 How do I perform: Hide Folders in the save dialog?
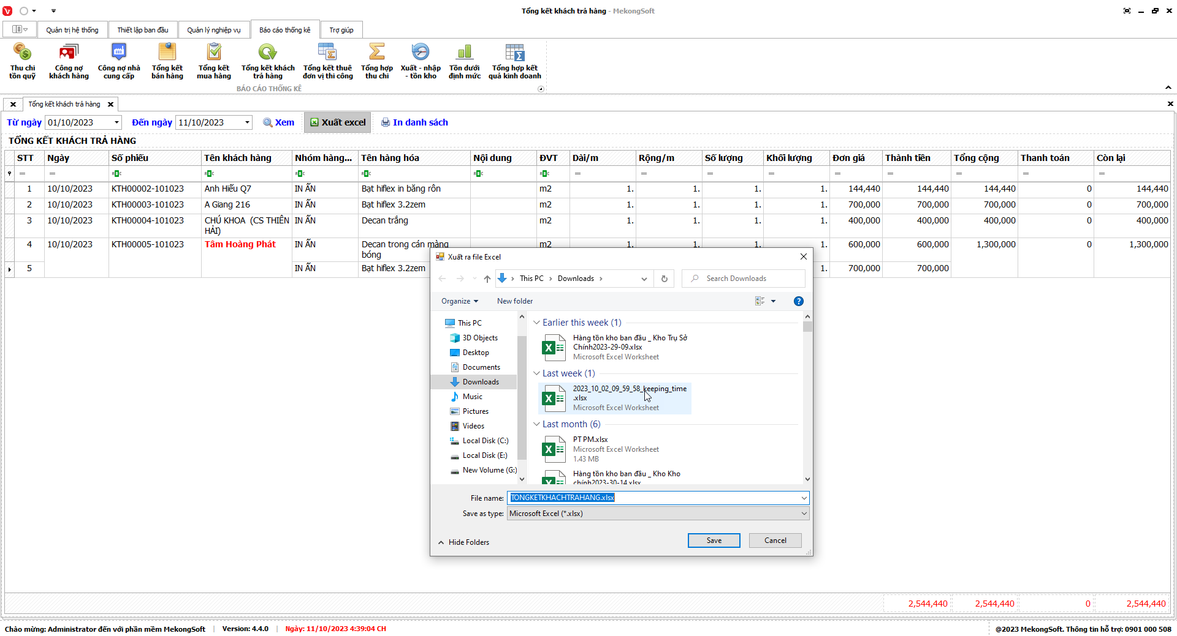click(x=463, y=542)
